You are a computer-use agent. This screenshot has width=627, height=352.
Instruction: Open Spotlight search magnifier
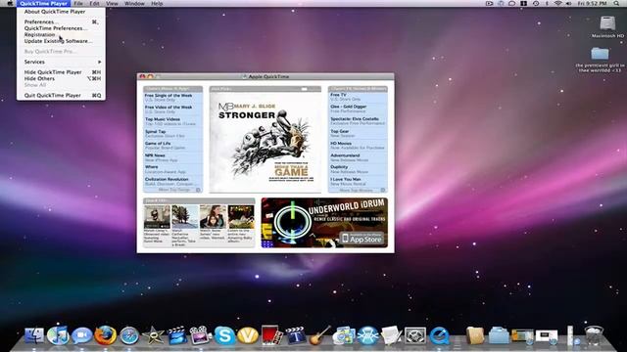pos(616,4)
